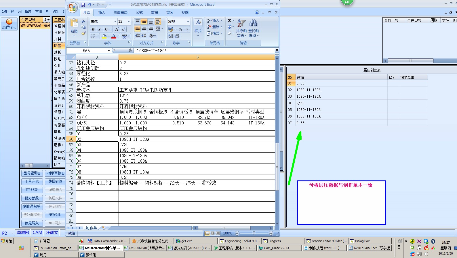
Task: Increase font size with the large A icon
Action: [117, 29]
